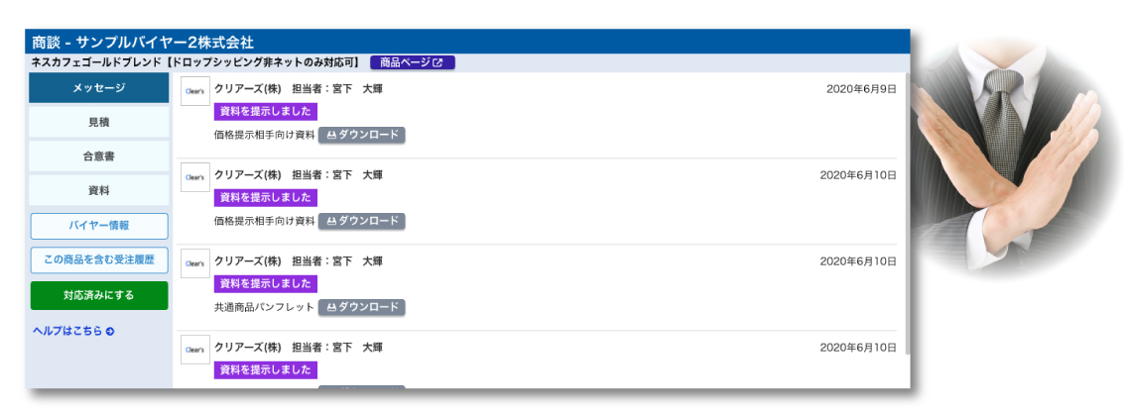Click the Clear's logo on the bottom message

click(195, 350)
